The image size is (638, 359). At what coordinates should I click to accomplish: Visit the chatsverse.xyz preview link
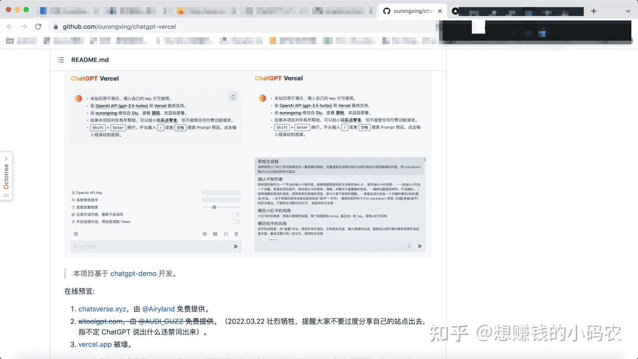pos(102,309)
